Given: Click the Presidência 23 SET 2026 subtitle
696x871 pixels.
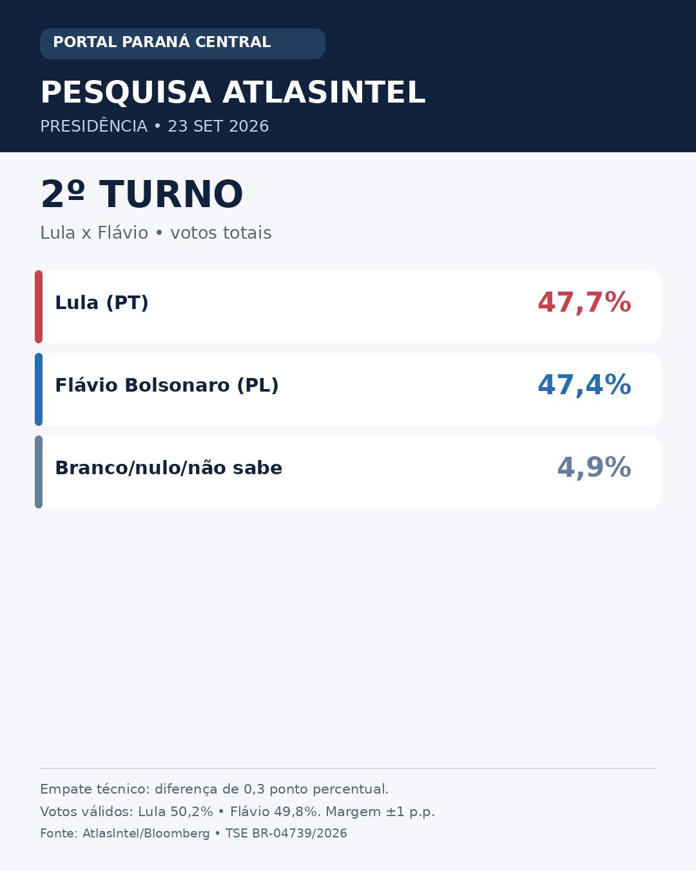Looking at the screenshot, I should coord(155,126).
